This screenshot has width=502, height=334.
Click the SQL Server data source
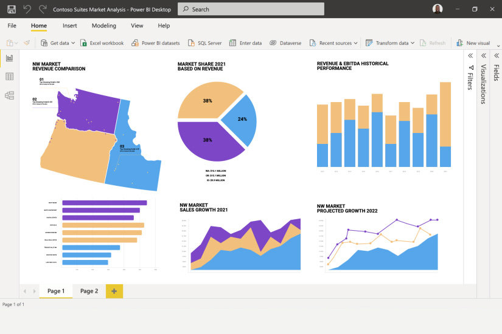(x=204, y=43)
